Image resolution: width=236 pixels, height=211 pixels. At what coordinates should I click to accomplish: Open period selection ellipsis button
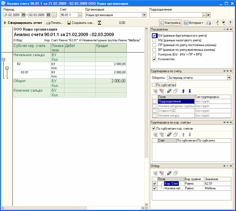(54, 15)
